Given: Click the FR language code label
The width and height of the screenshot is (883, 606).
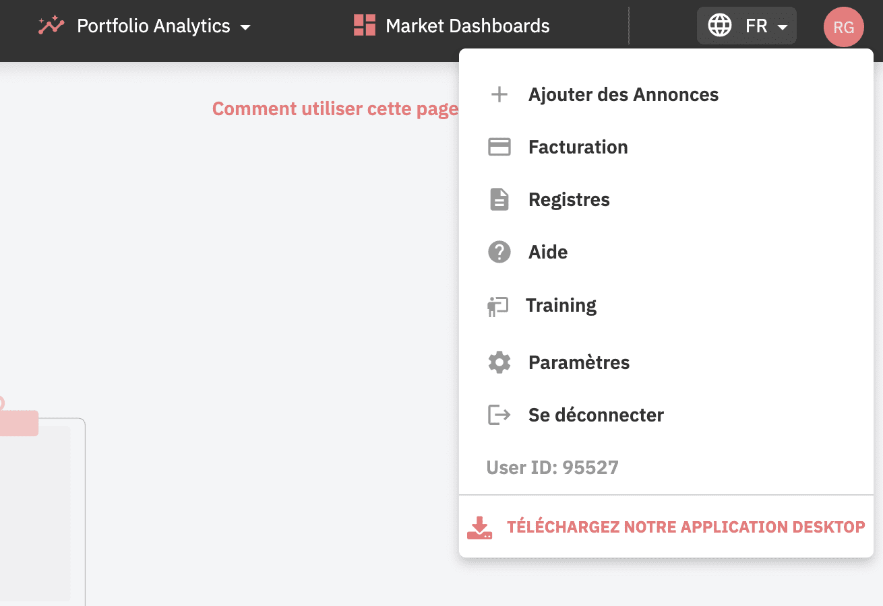Looking at the screenshot, I should (756, 26).
